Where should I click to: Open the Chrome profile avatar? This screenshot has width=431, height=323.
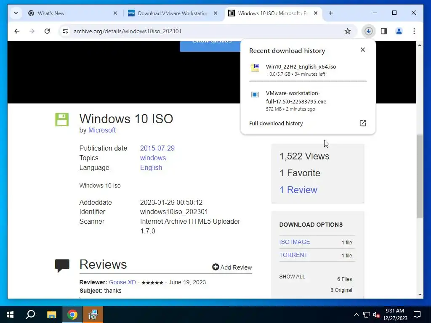pyautogui.click(x=399, y=31)
